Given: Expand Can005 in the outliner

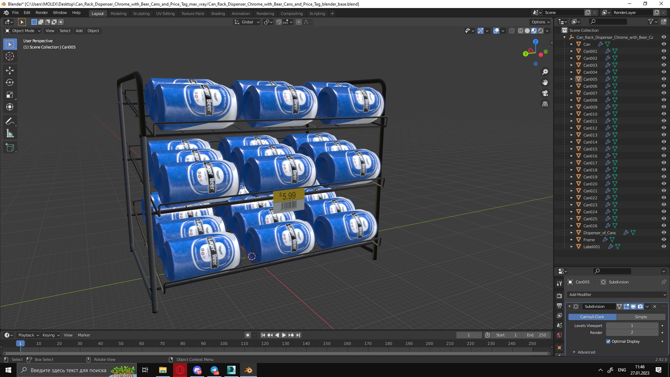Looking at the screenshot, I should tap(572, 79).
